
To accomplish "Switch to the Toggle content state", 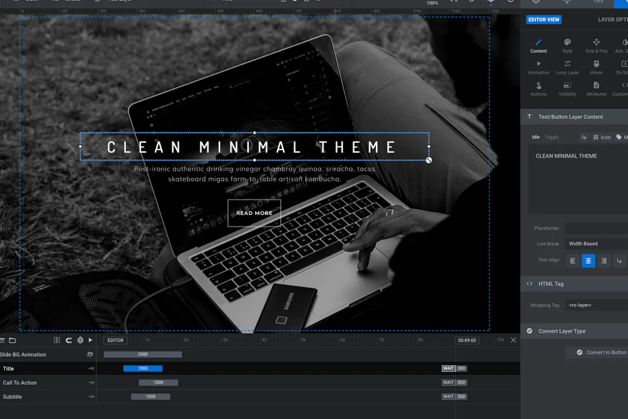I will click(552, 137).
